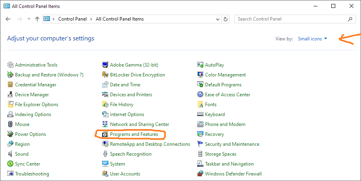Open the recent locations dropdown arrow

[29, 19]
